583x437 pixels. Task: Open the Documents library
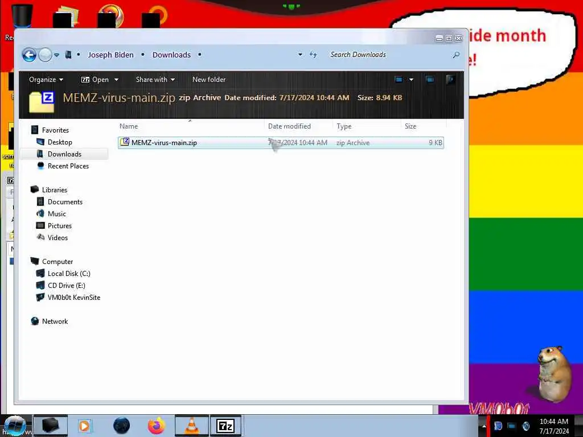[65, 202]
